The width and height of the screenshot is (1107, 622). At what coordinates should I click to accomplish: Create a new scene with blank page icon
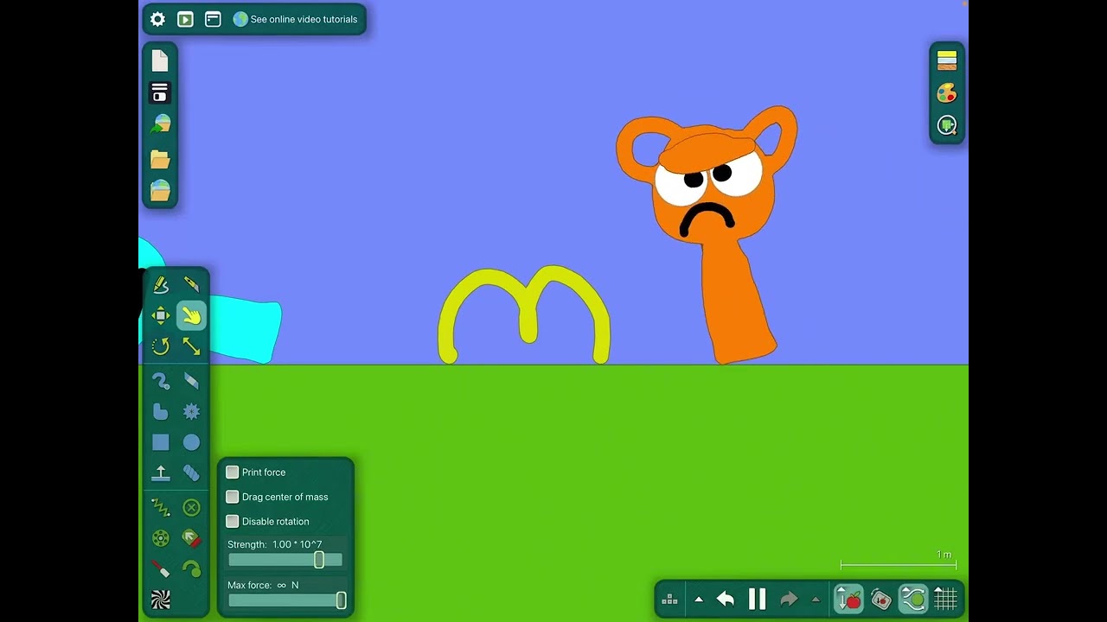point(160,60)
